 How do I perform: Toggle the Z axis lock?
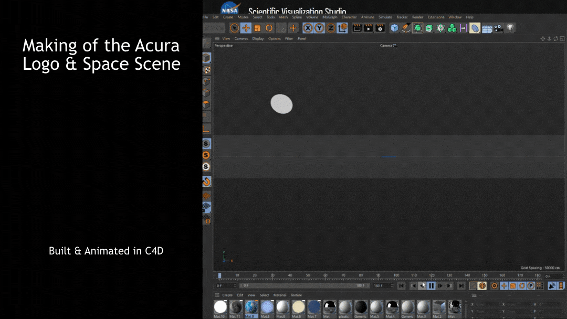[x=331, y=28]
